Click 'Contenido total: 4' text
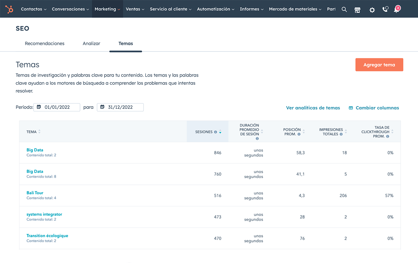 pos(41,198)
